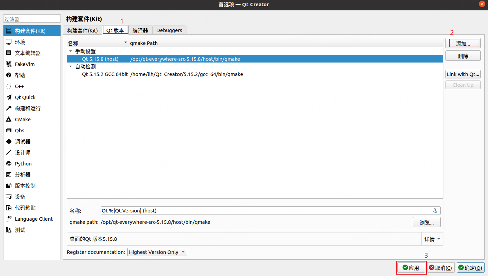Click the Link with Qt... button

pos(463,74)
